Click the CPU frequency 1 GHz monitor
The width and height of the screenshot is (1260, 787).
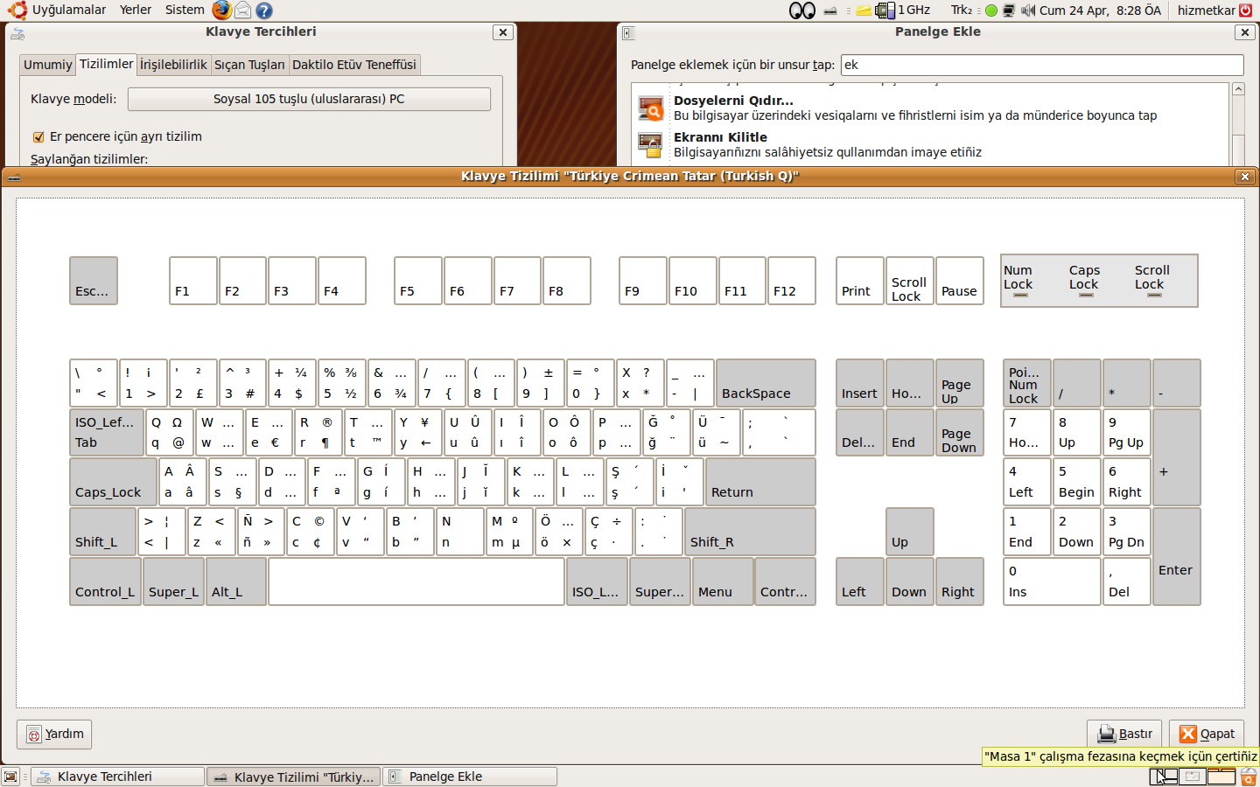point(903,10)
